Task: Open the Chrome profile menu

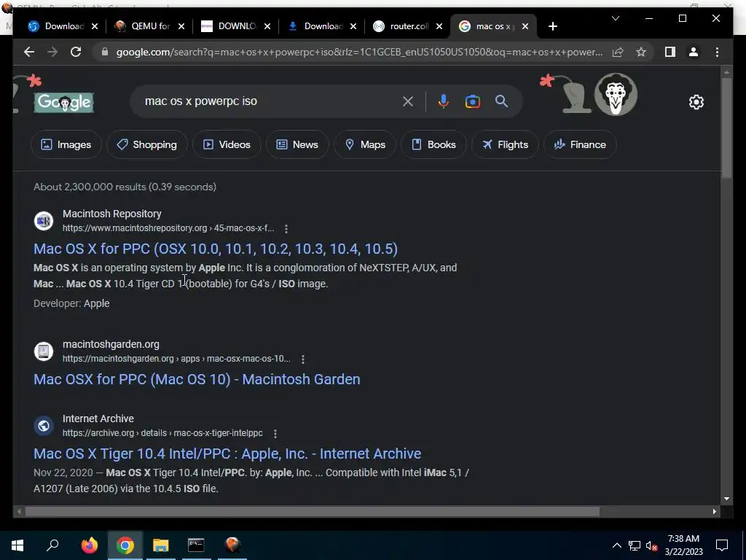Action: (694, 52)
